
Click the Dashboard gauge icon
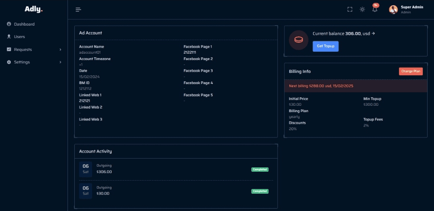[9, 24]
